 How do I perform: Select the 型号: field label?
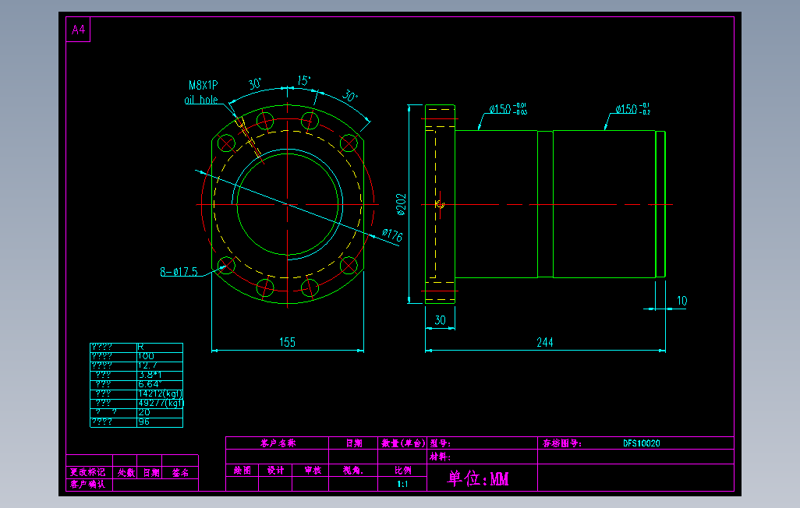[x=441, y=443]
